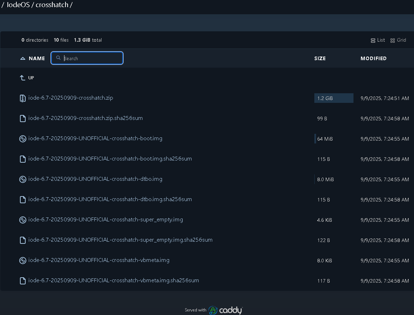Switch to Grid view
Screen dimensions: 414x315
tap(398, 40)
